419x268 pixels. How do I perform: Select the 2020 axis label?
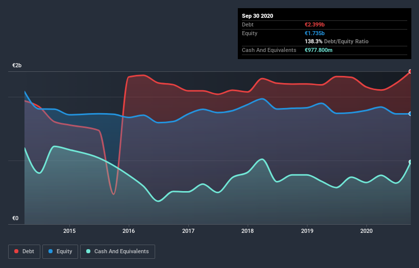click(366, 231)
